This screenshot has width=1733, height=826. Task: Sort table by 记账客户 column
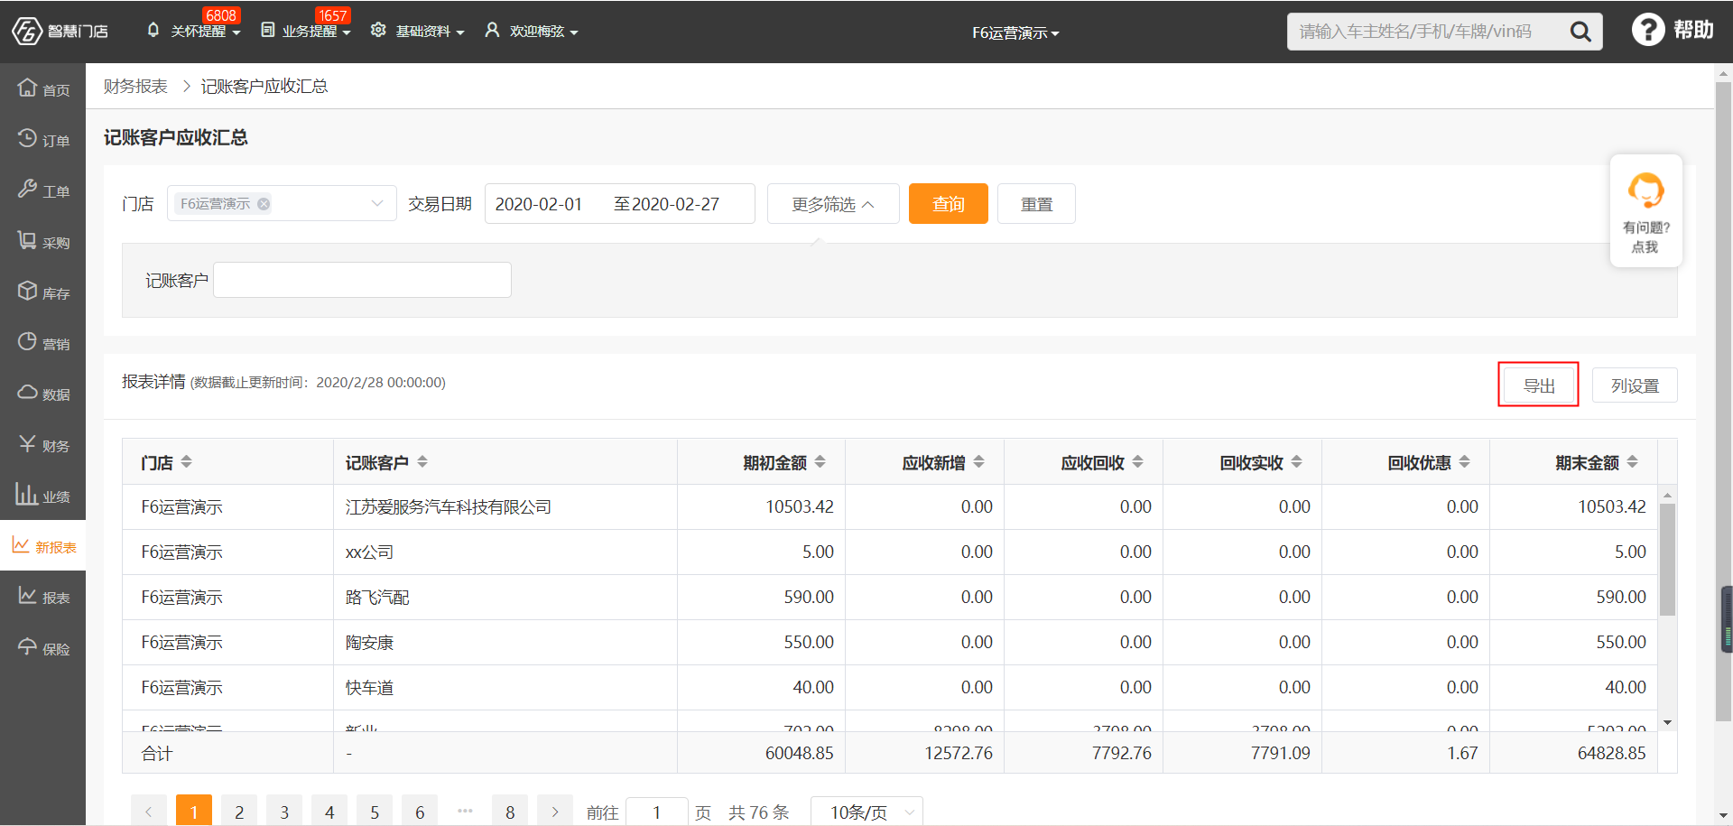(422, 462)
